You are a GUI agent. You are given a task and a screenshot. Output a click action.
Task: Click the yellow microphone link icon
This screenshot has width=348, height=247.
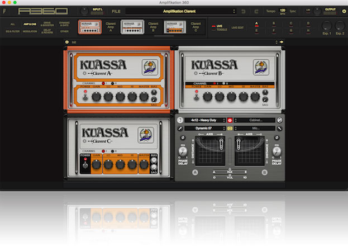[229, 128]
